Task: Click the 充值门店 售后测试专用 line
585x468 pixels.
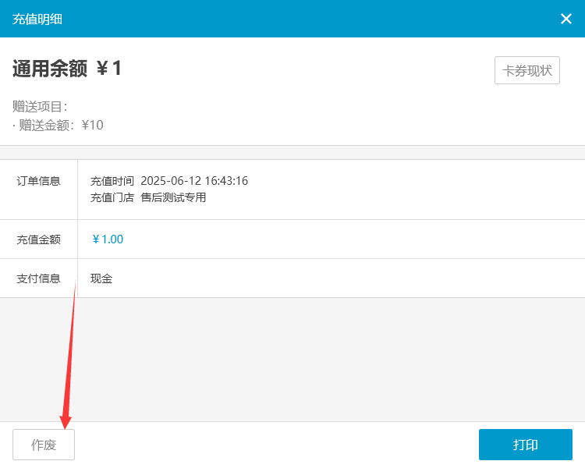Action: pos(148,197)
